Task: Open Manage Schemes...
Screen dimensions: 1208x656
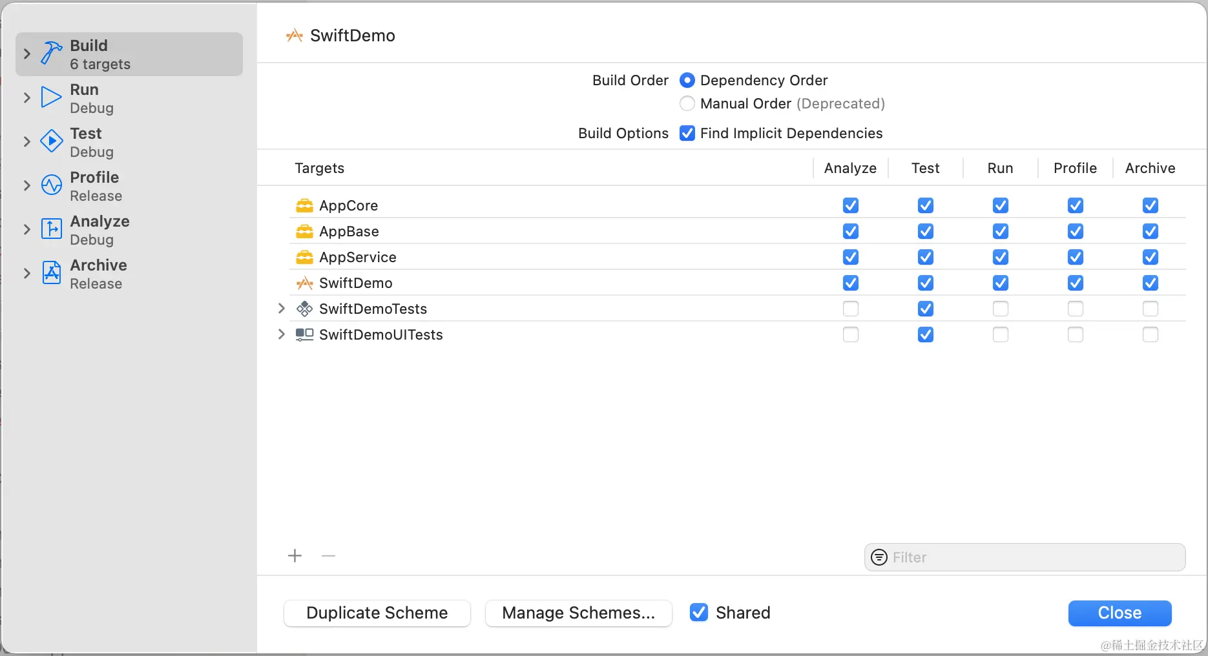Action: (x=578, y=613)
